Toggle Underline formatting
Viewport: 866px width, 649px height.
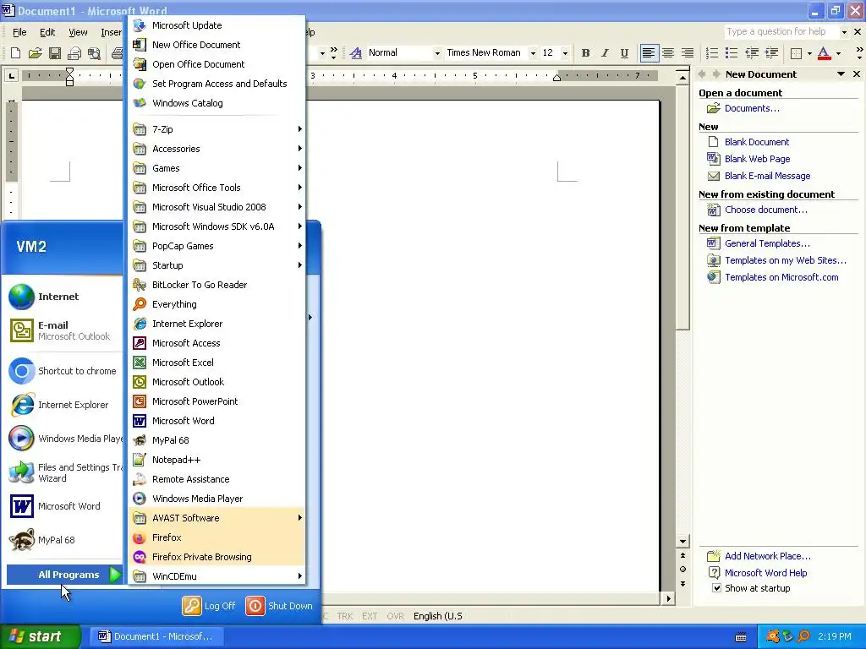point(624,53)
